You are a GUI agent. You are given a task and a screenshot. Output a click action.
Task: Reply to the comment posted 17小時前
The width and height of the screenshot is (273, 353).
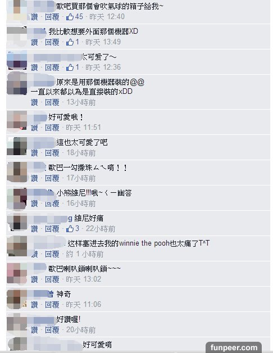52,178
